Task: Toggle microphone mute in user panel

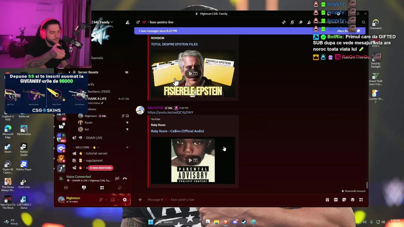Action: 101,200
